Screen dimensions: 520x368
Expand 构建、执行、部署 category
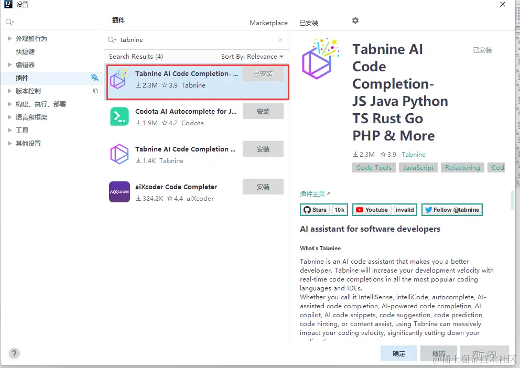9,104
